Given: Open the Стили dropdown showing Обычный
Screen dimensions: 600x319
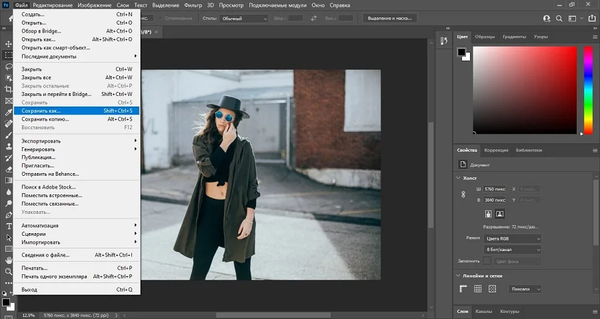Looking at the screenshot, I should click(x=243, y=19).
